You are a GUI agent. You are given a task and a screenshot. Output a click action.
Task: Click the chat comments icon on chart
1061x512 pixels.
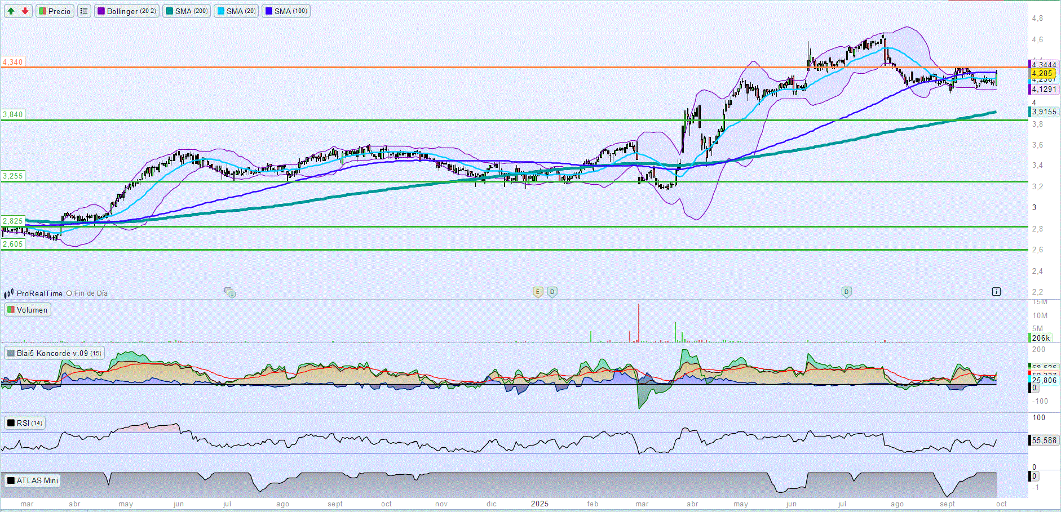(229, 292)
